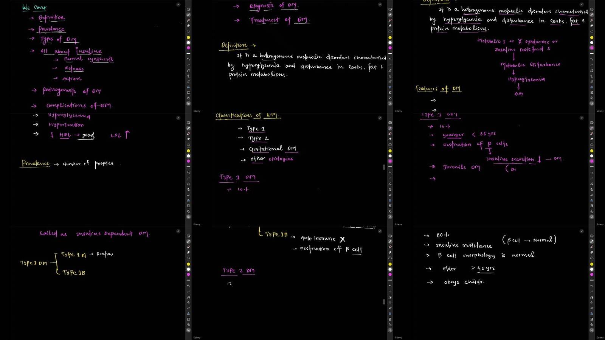Select the pen tool in the middle-left panel

pos(188,128)
